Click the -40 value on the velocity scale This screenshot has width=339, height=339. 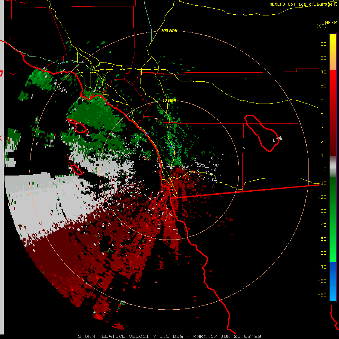pos(322,225)
